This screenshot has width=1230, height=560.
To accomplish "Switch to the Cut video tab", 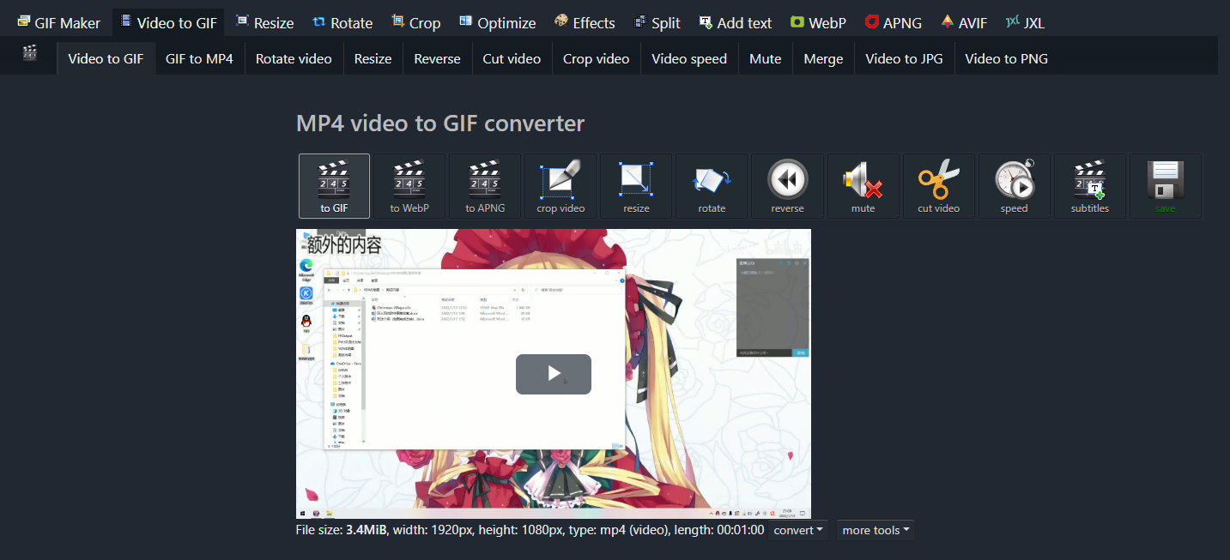I will click(512, 58).
